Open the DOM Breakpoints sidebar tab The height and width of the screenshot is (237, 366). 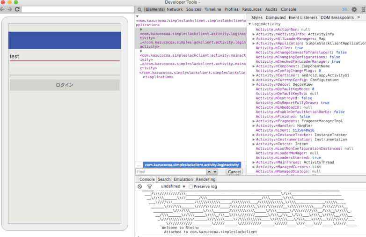pyautogui.click(x=337, y=17)
